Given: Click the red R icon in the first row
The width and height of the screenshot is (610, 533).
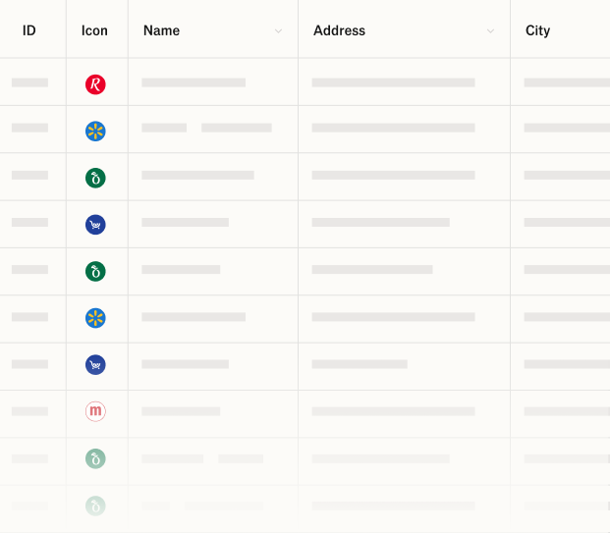Looking at the screenshot, I should pyautogui.click(x=95, y=84).
